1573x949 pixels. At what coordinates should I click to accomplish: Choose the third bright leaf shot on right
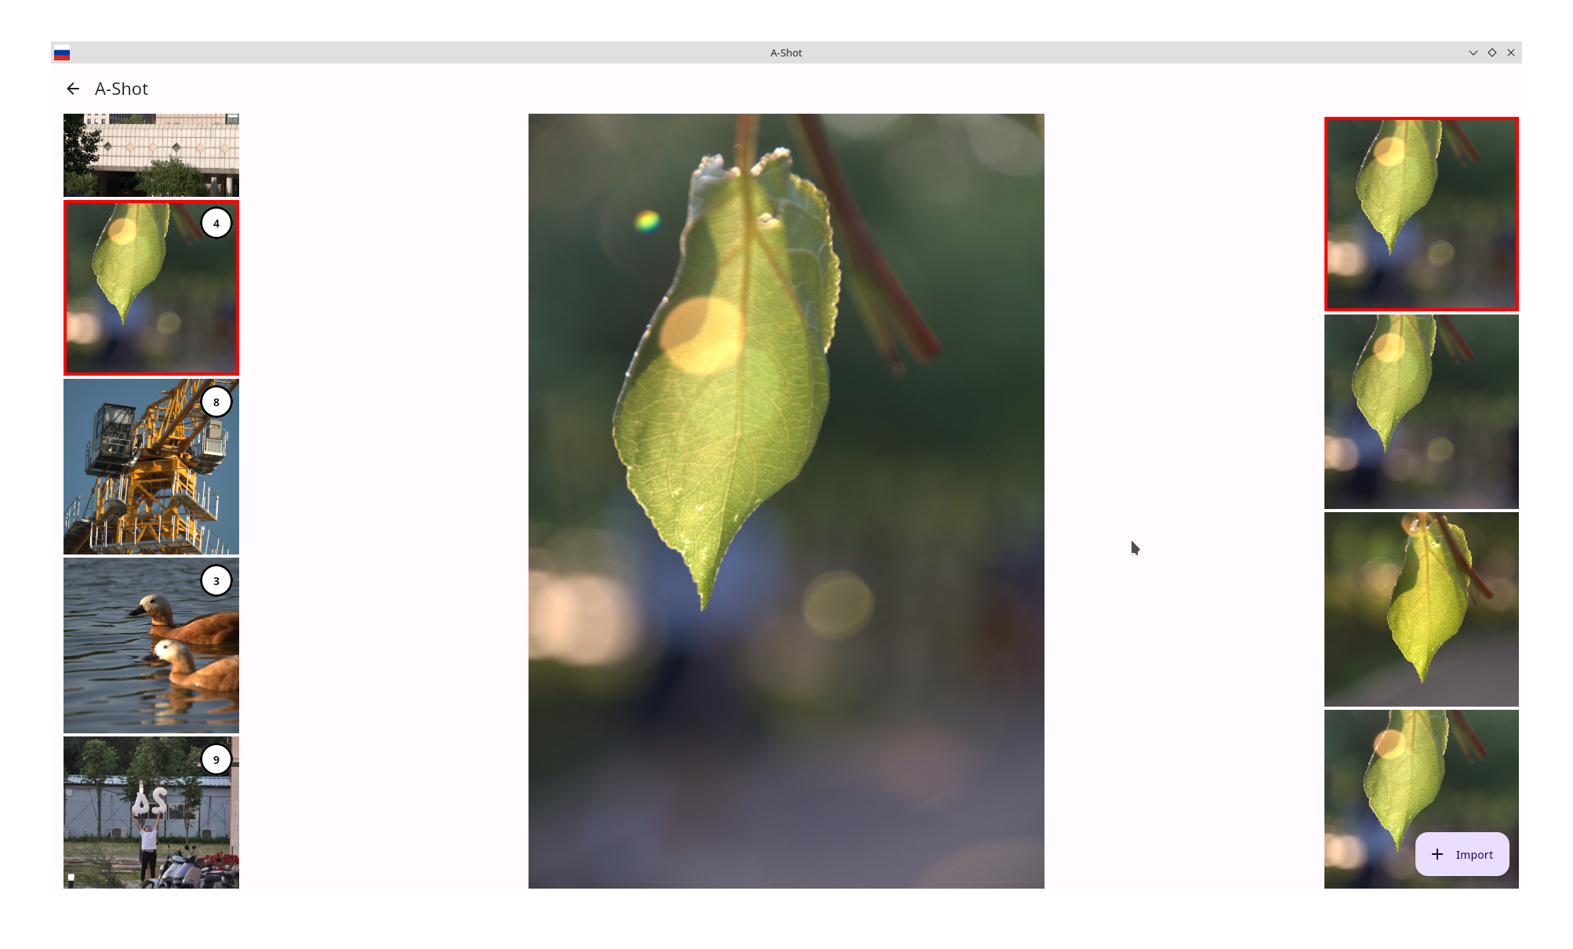click(x=1421, y=609)
